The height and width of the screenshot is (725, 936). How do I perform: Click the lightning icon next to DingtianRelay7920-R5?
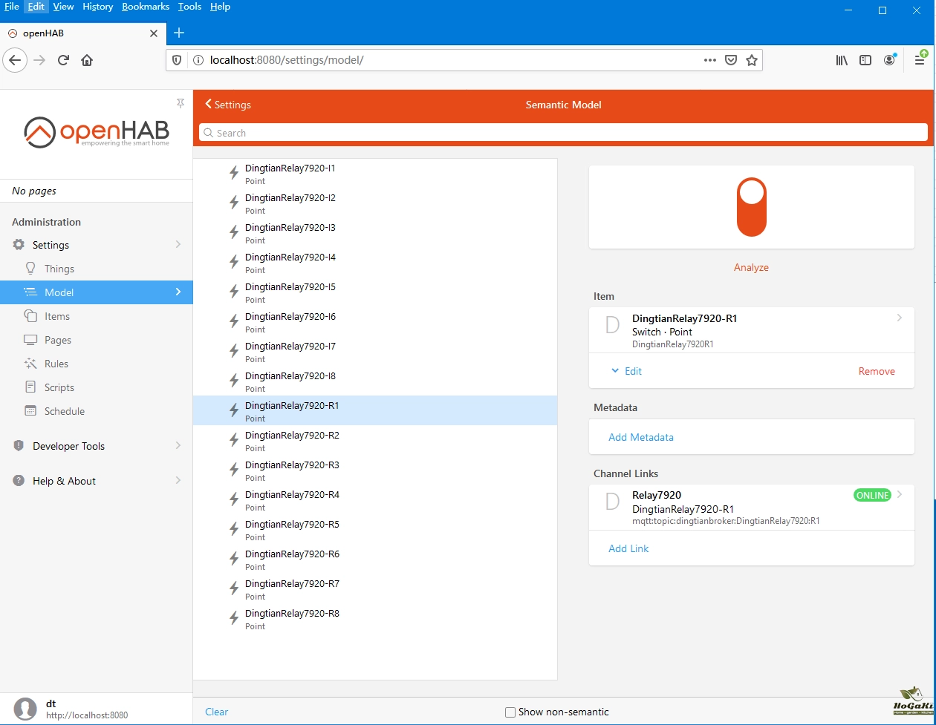(x=234, y=528)
